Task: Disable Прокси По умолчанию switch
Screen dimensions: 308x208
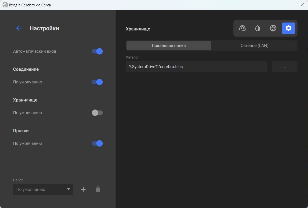Action: tap(97, 143)
